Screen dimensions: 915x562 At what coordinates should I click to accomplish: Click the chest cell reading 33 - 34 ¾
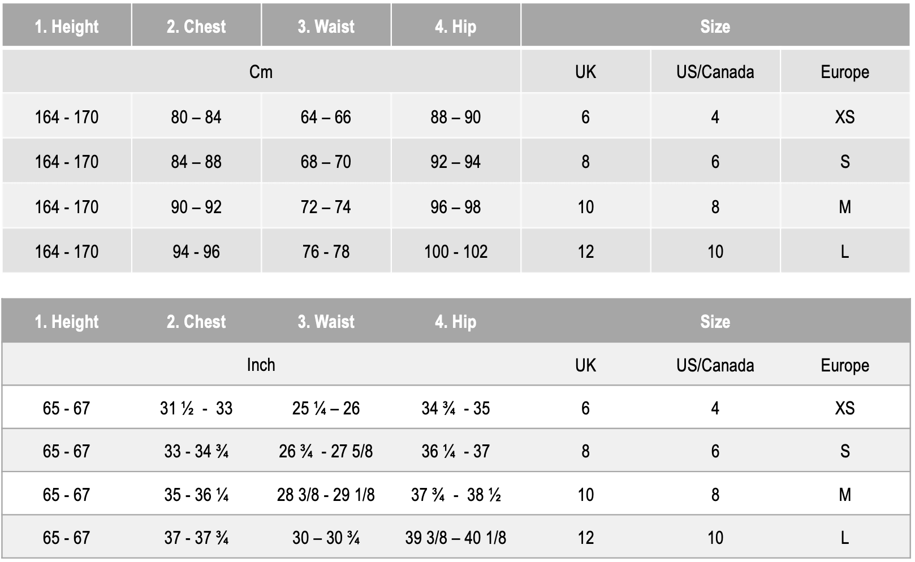click(x=196, y=451)
